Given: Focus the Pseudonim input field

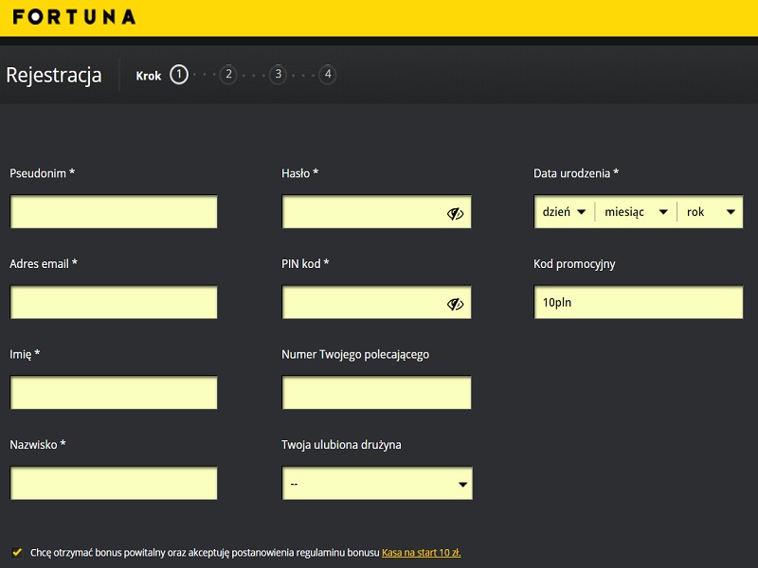Looking at the screenshot, I should (x=114, y=212).
